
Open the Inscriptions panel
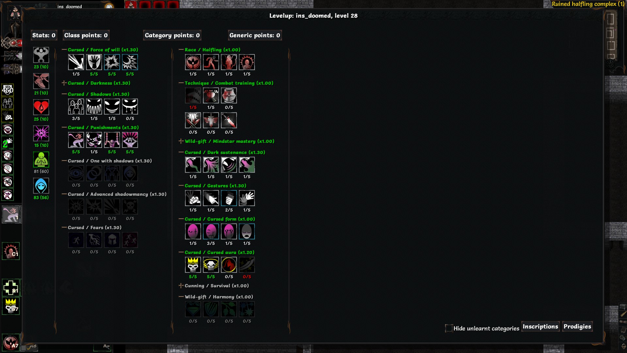pos(540,327)
